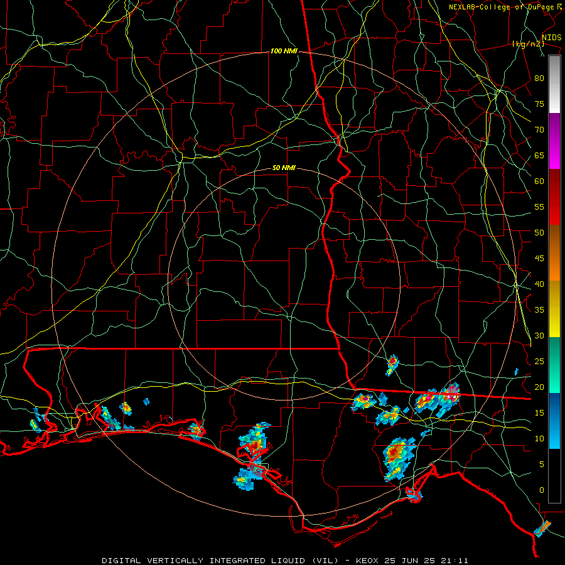Image resolution: width=565 pixels, height=565 pixels.
Task: Click the "KEOX 25 JUN 25 21:11" timestamp
Action: click(x=412, y=561)
